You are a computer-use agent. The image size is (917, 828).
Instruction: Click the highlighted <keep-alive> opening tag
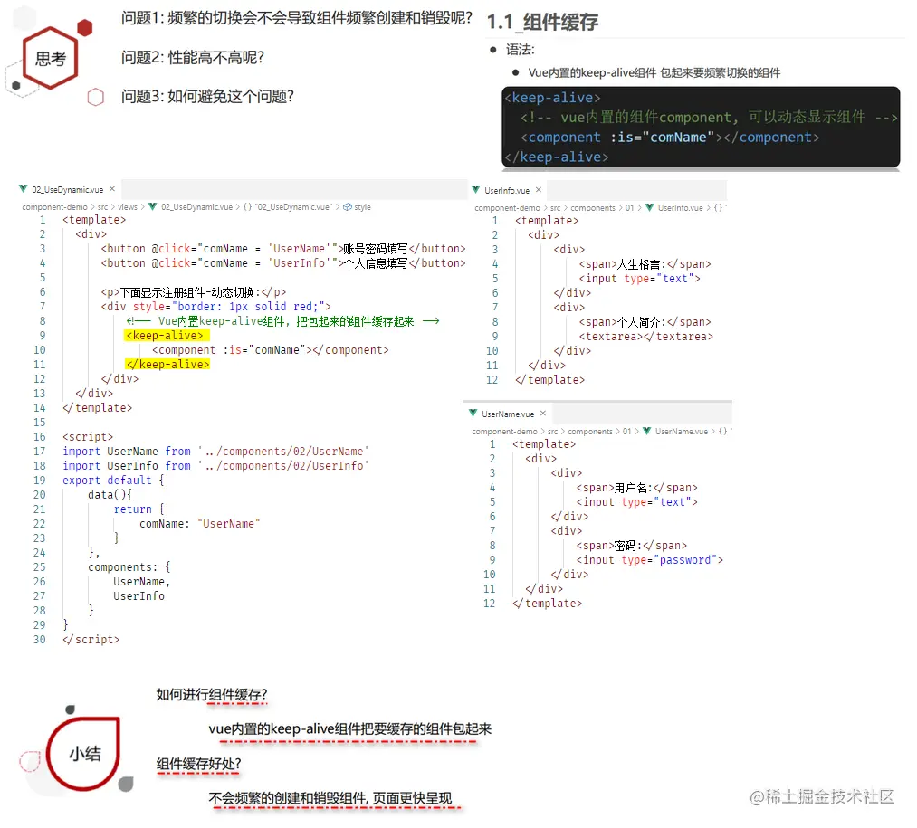click(x=165, y=335)
